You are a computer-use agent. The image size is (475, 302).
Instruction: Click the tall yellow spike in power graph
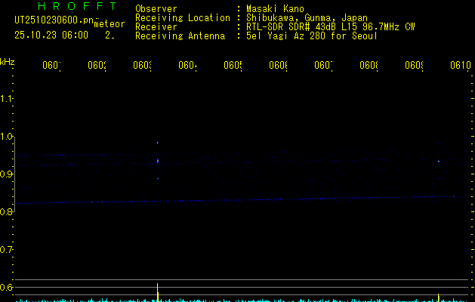[157, 291]
